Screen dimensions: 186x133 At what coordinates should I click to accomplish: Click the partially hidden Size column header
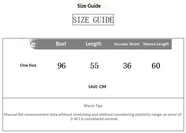[x=29, y=44]
